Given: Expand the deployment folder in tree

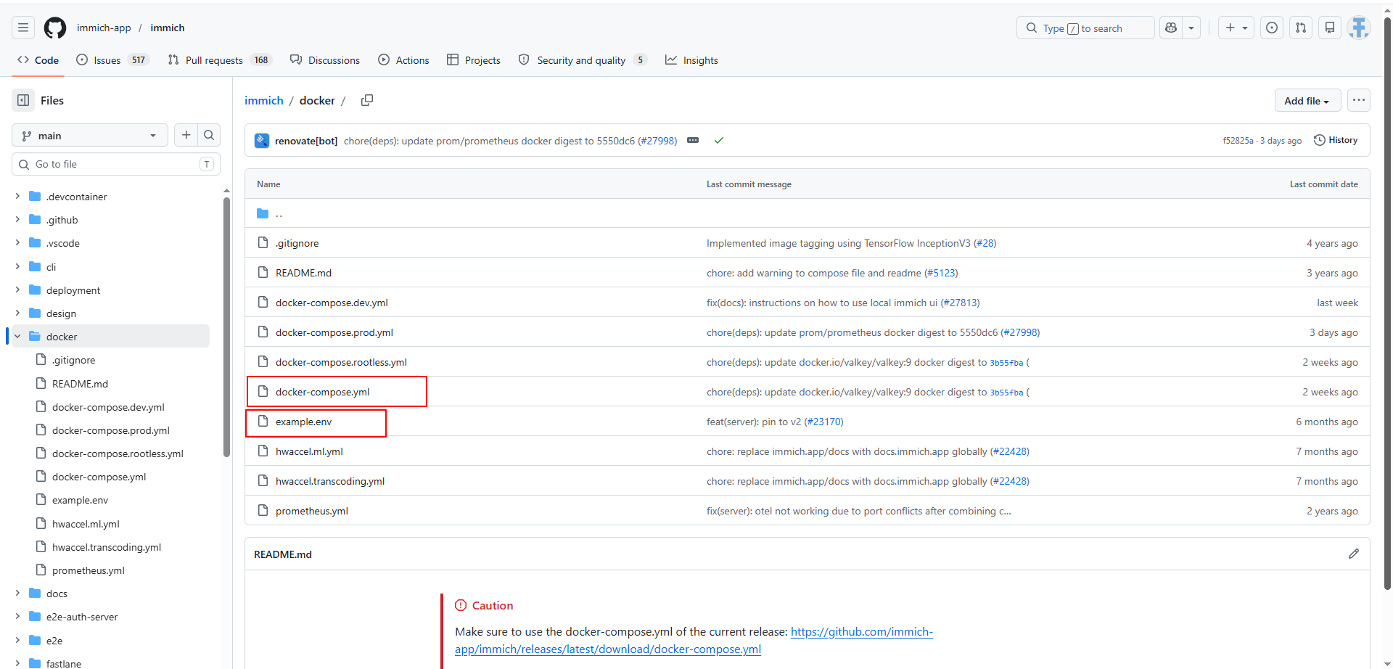Looking at the screenshot, I should point(17,290).
